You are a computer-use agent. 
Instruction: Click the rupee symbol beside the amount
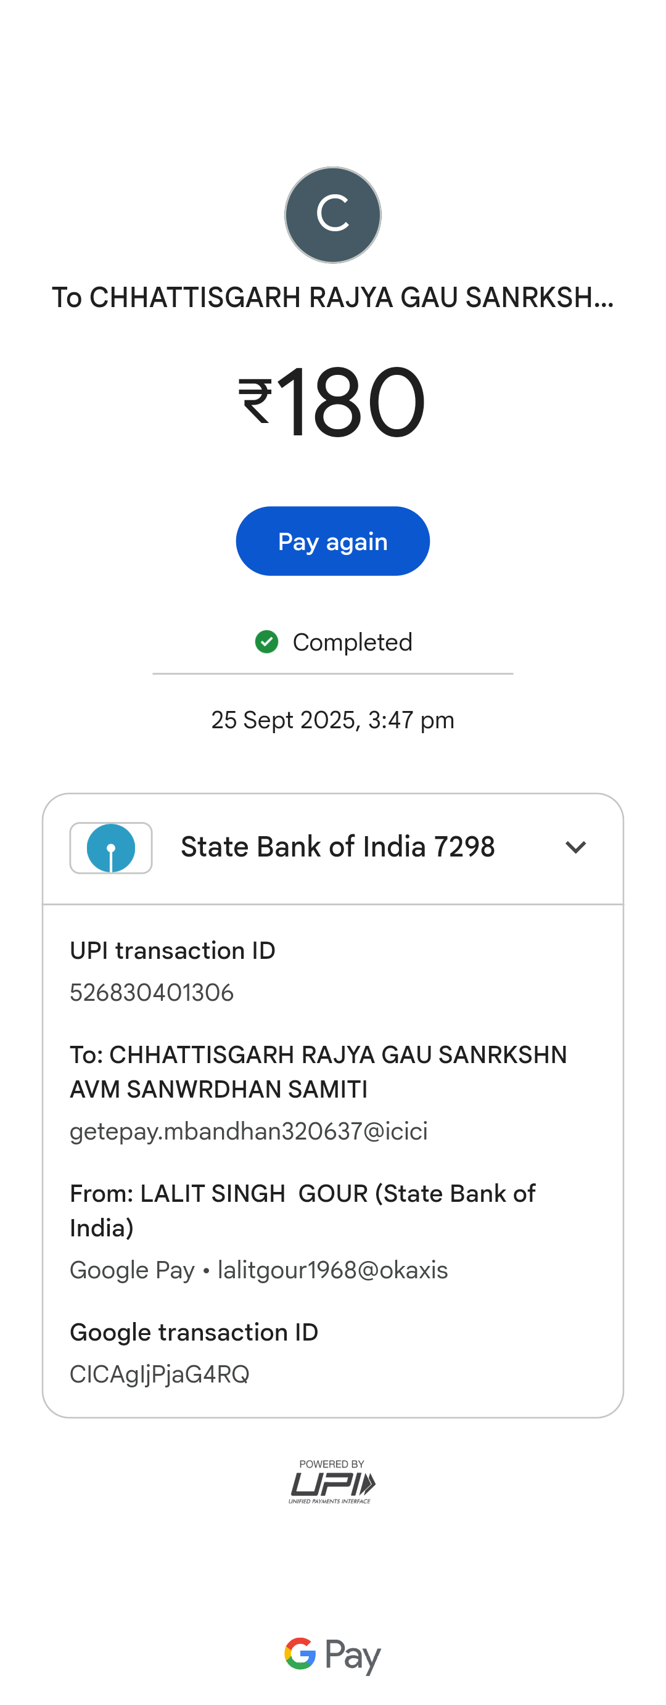[255, 400]
